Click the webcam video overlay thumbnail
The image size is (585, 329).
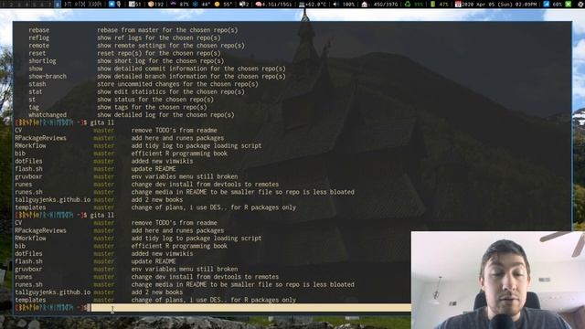coord(498,281)
